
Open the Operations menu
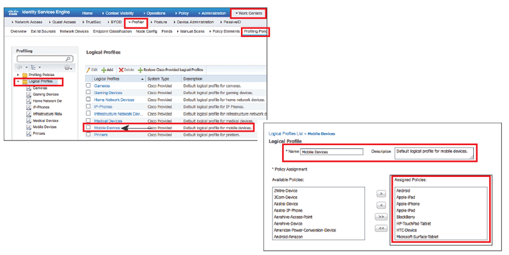pos(154,13)
